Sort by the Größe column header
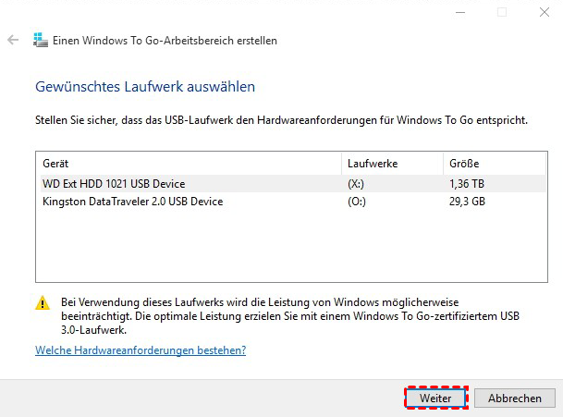 coord(495,164)
